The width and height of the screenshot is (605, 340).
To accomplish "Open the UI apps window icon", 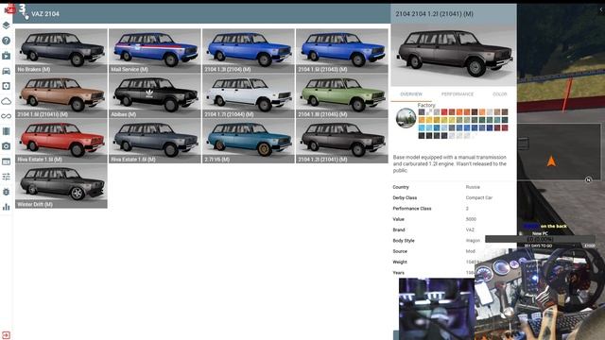I will [7, 161].
